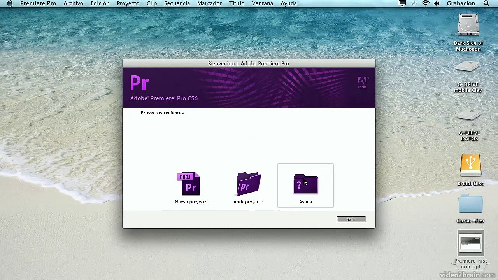Select the G-DRIVE DATOS drive icon
Screen dimensions: 498x280
click(469, 115)
